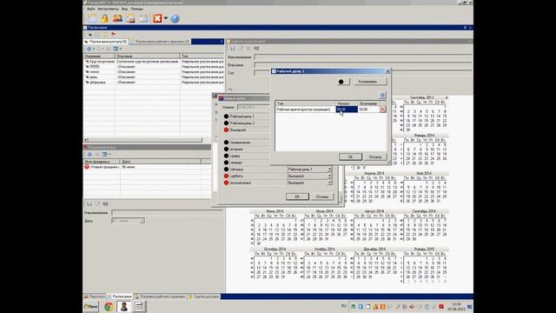Select the 18:00 end time cell
Viewport: 556px width, 313px height.
[x=368, y=110]
